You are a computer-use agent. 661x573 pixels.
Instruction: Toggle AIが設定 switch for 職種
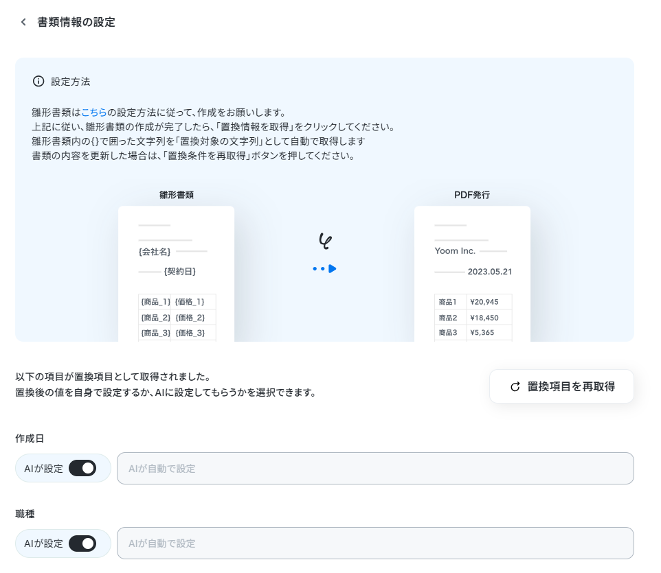click(82, 543)
